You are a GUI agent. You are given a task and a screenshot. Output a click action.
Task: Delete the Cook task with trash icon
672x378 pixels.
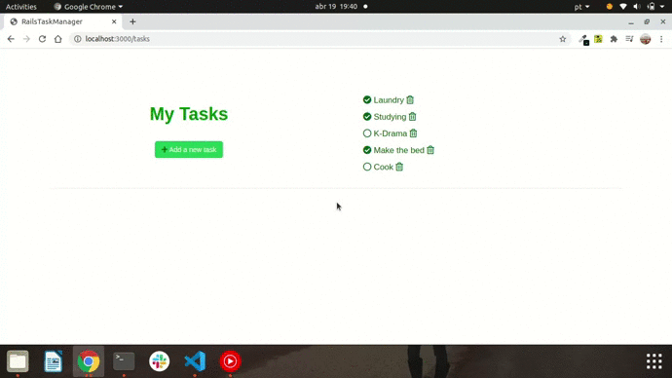(x=399, y=167)
